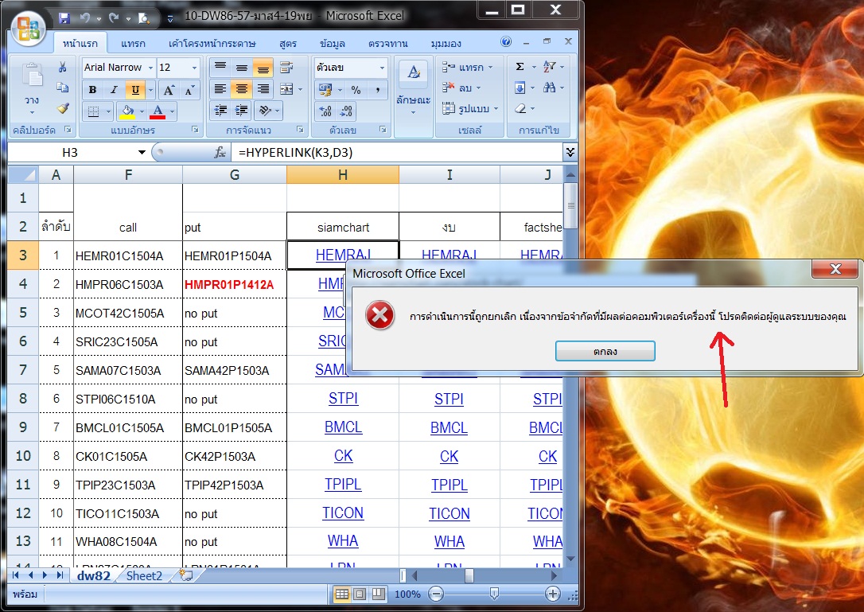This screenshot has height=612, width=864.
Task: Click the yellow Fill Color swatch
Action: [127, 112]
